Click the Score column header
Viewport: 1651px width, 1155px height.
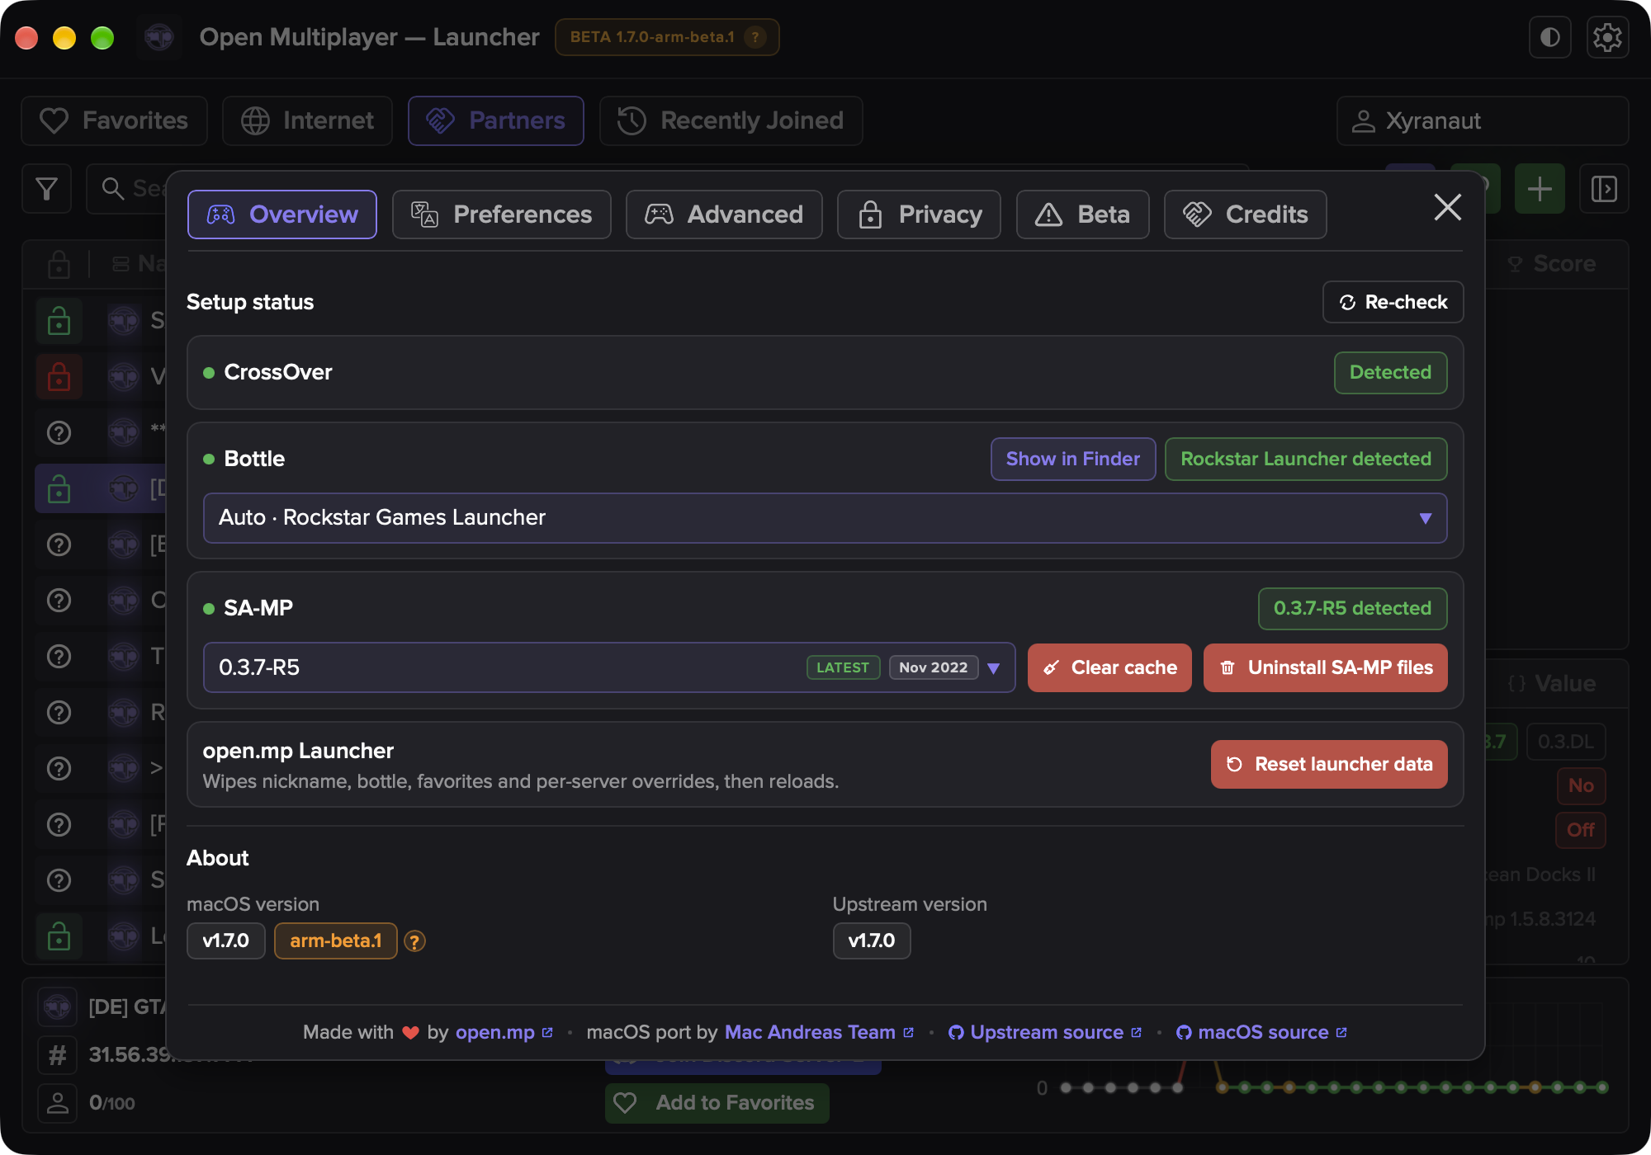(x=1552, y=264)
